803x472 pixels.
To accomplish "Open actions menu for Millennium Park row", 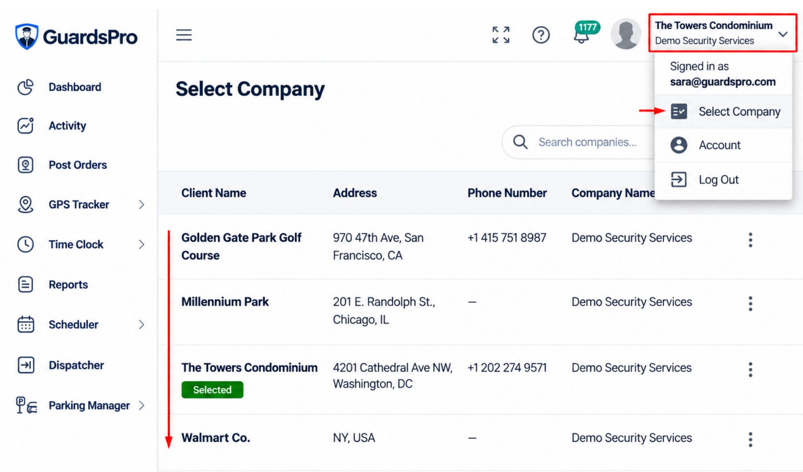I will click(x=750, y=304).
